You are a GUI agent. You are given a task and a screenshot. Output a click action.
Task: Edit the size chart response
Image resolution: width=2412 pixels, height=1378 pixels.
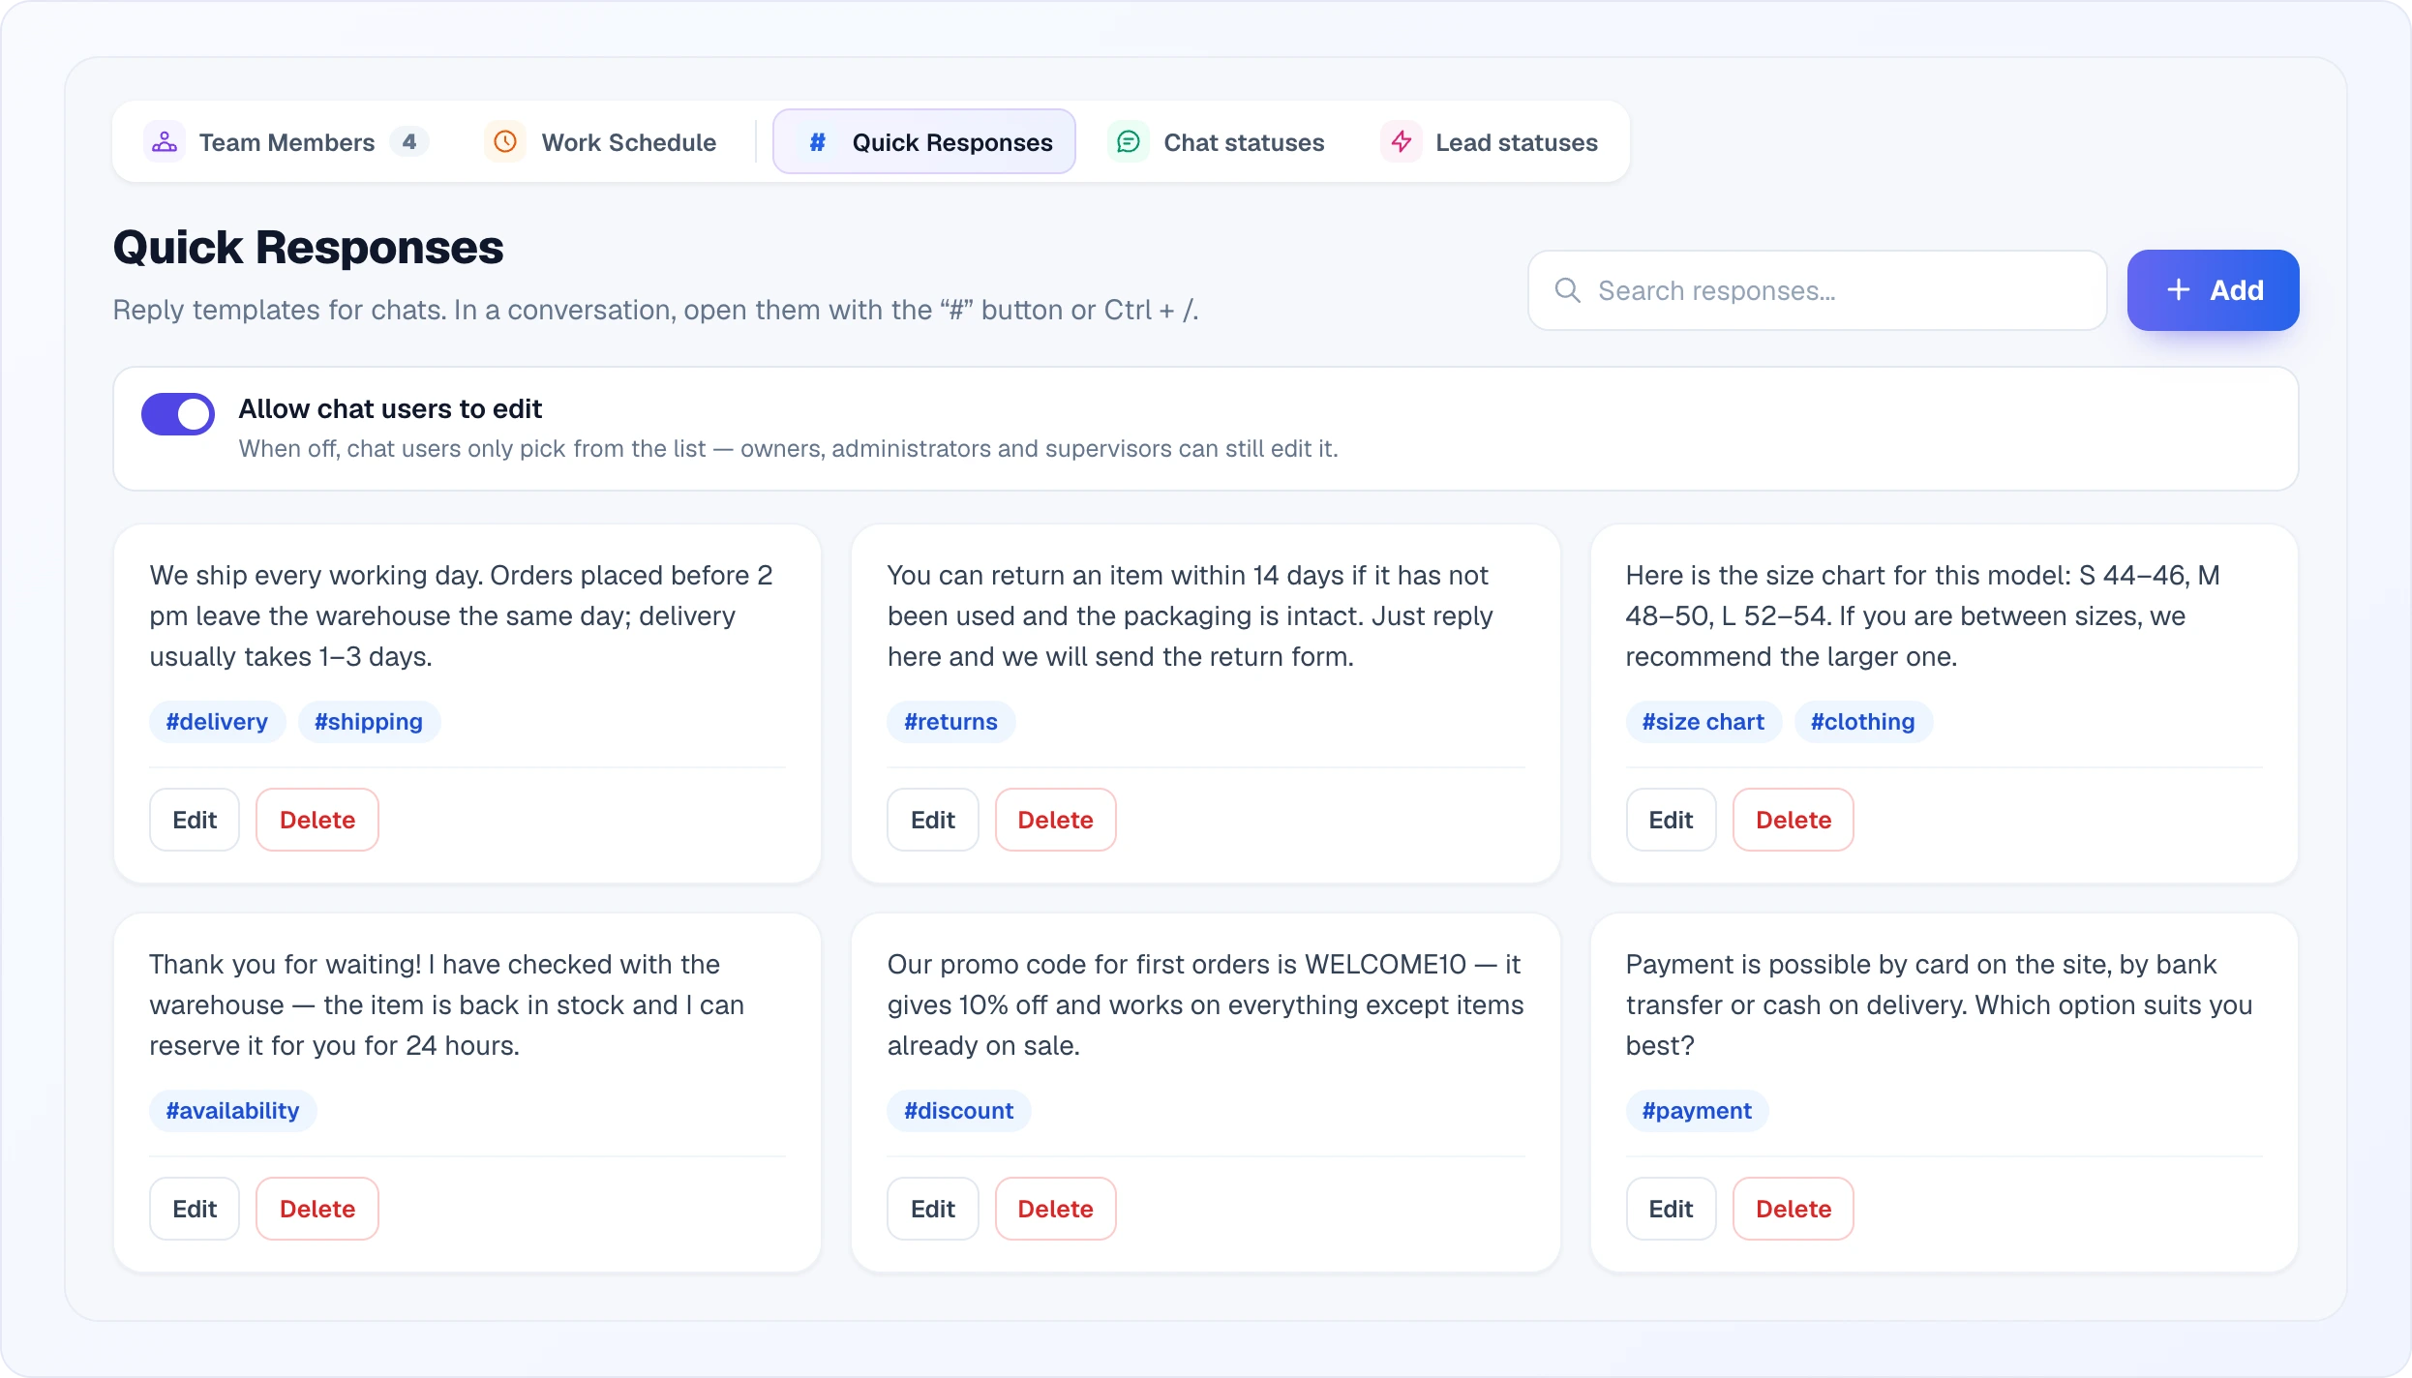[x=1671, y=820]
